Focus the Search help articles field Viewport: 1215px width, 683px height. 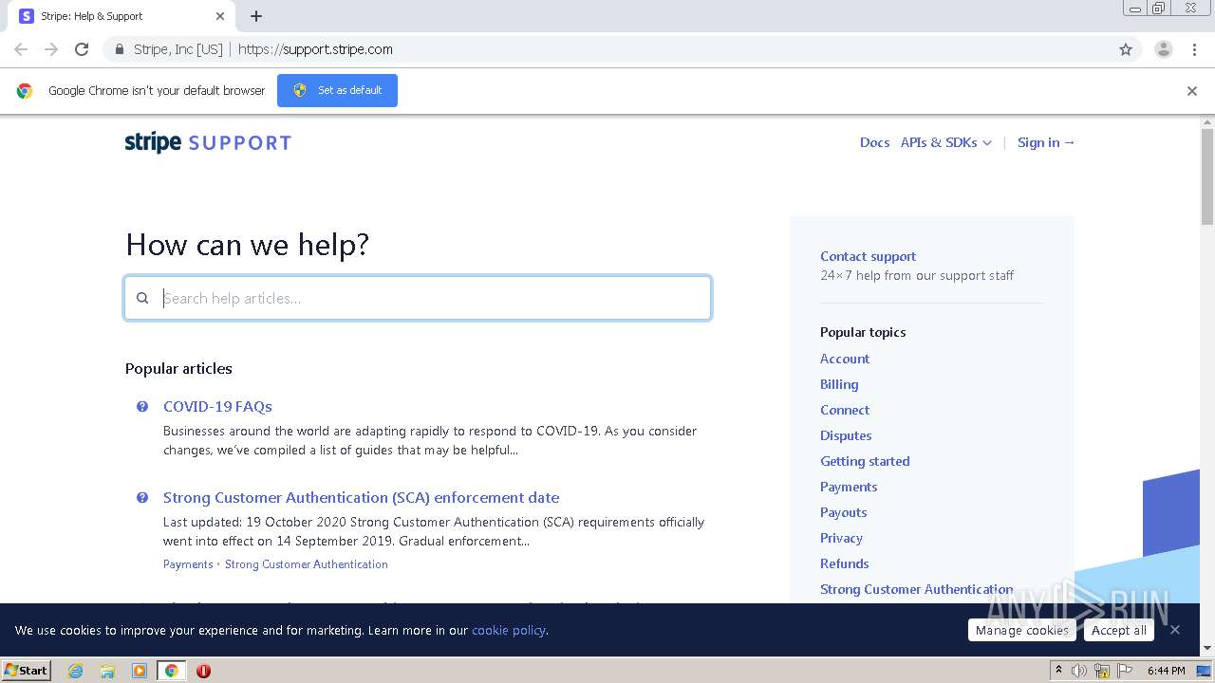[418, 298]
